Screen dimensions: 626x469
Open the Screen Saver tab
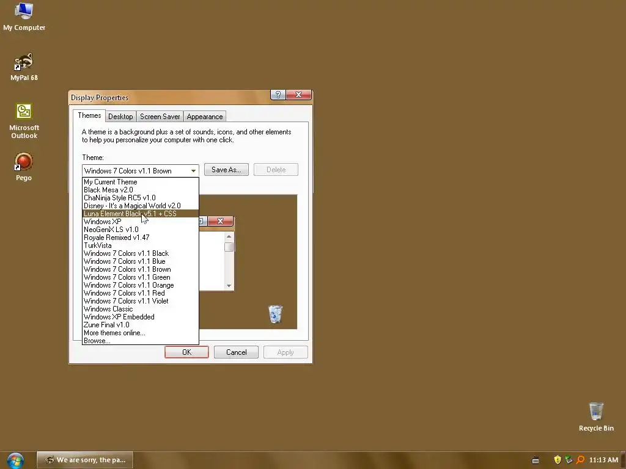[x=160, y=117]
